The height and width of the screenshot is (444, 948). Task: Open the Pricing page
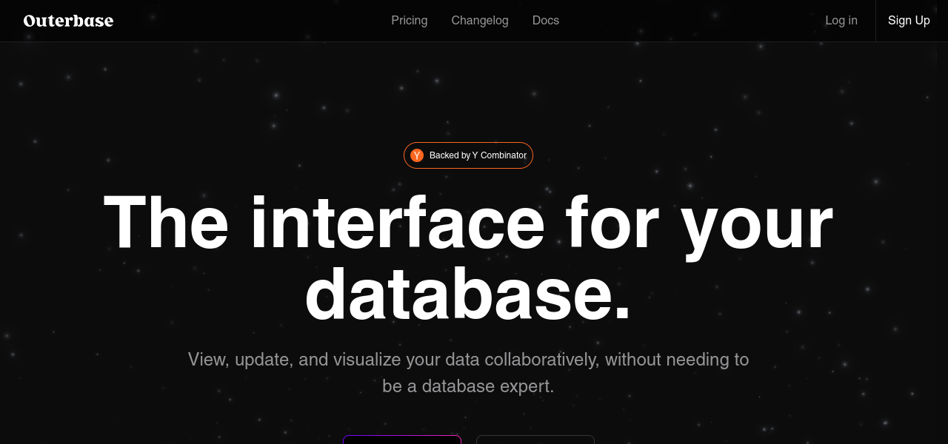point(409,21)
